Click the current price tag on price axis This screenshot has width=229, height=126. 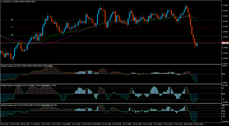[x=225, y=43]
